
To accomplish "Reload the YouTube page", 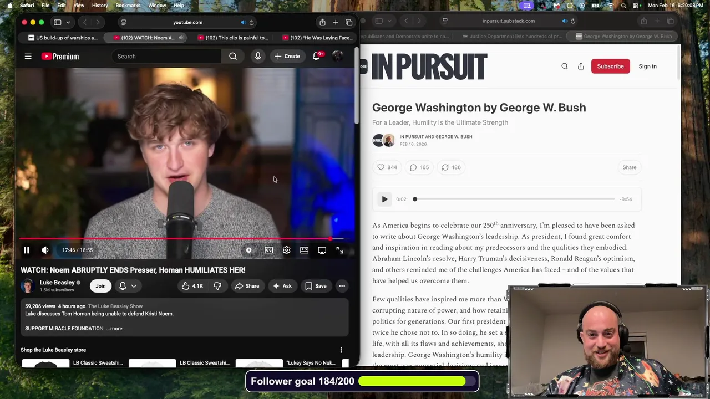I will pos(251,22).
